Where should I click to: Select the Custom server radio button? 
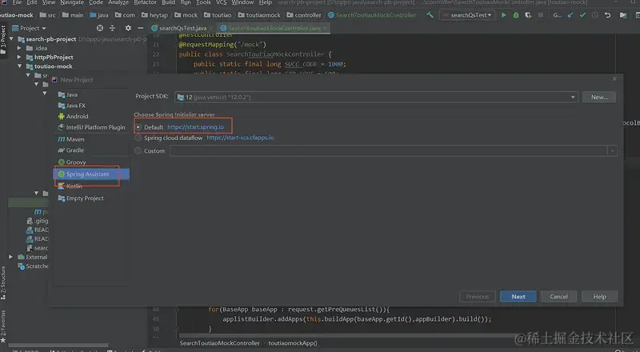138,150
